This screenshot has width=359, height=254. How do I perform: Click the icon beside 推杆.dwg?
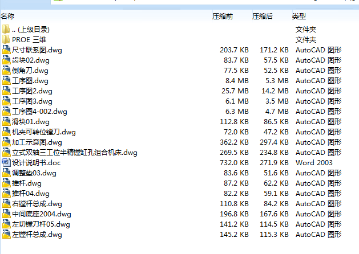click(x=6, y=183)
